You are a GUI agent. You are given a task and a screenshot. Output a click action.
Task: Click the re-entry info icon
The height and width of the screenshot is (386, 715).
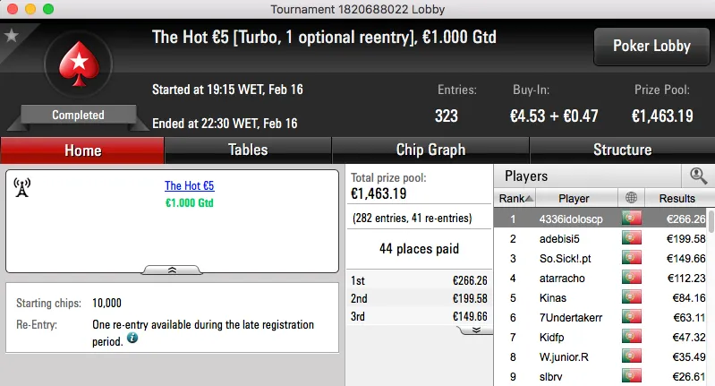coord(132,339)
